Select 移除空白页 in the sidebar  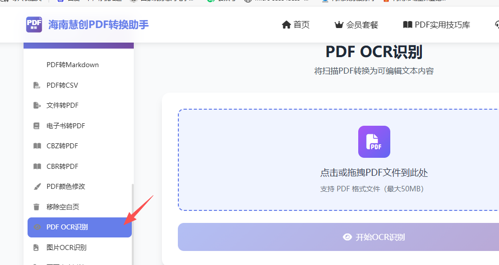pyautogui.click(x=63, y=207)
